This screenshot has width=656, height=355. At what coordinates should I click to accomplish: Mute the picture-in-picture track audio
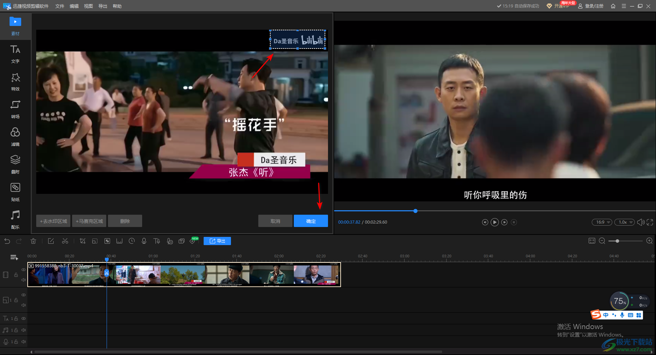pyautogui.click(x=24, y=305)
